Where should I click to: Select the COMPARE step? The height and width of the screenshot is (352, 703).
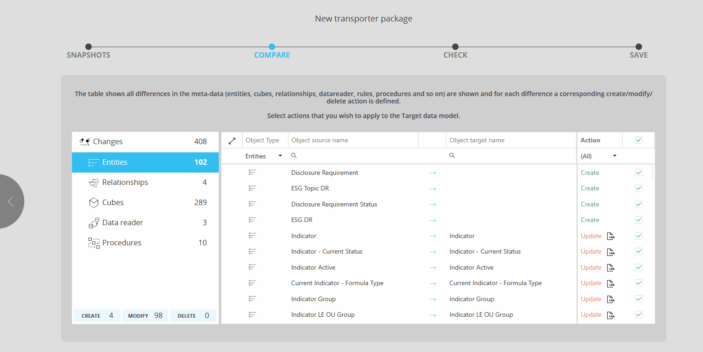(x=272, y=55)
